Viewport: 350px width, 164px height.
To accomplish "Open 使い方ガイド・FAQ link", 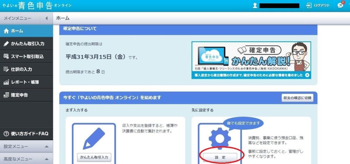I will pos(27,134).
